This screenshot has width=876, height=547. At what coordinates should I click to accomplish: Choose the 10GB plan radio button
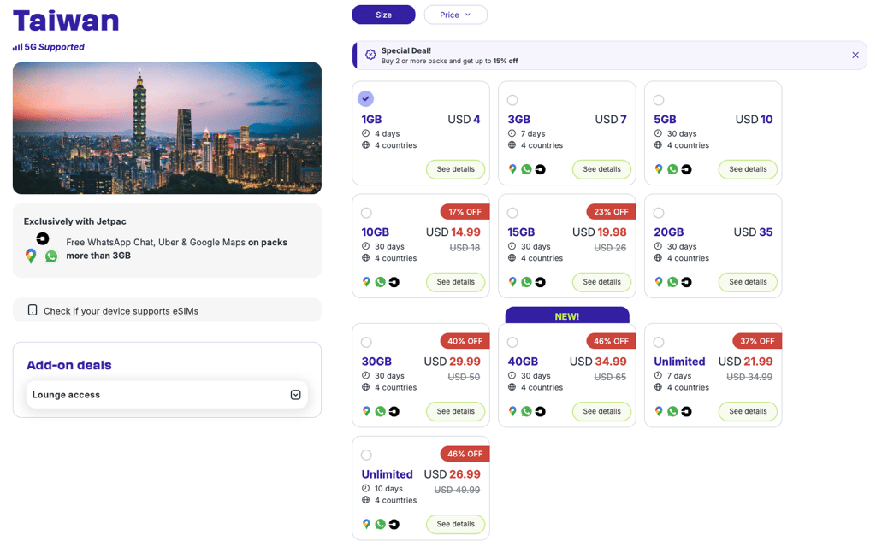pos(366,213)
